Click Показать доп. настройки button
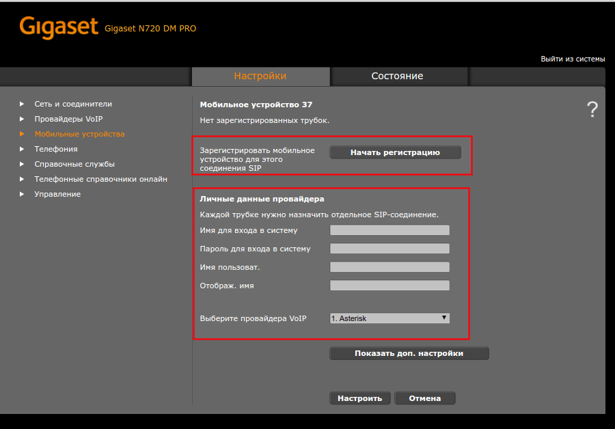615x429 pixels. (409, 353)
